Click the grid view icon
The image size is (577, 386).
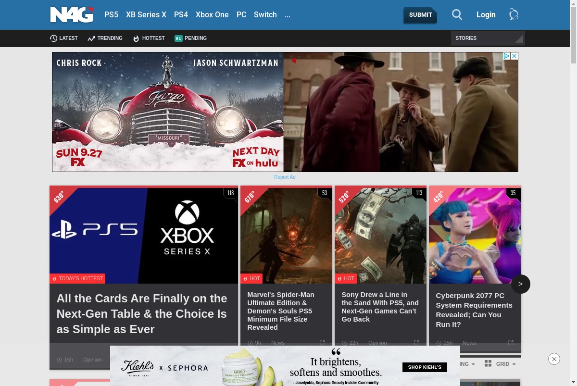tap(488, 363)
